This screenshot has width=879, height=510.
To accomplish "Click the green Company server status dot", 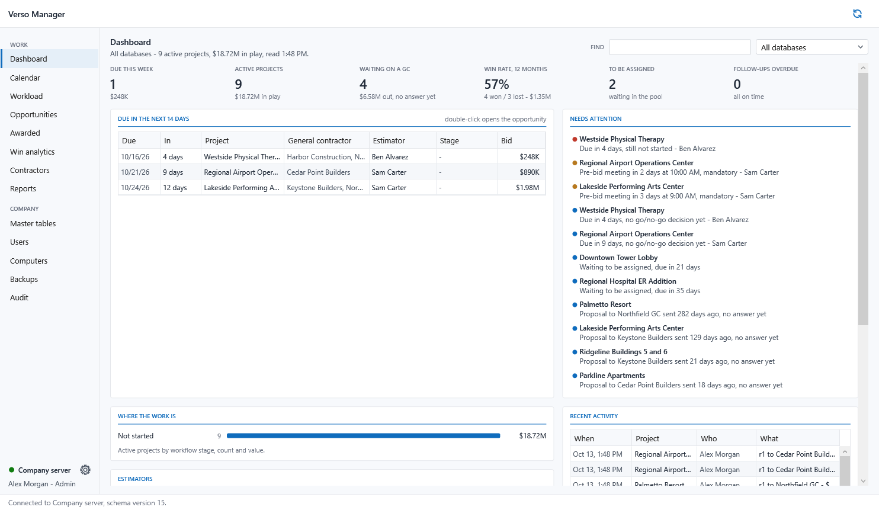I will tap(11, 470).
